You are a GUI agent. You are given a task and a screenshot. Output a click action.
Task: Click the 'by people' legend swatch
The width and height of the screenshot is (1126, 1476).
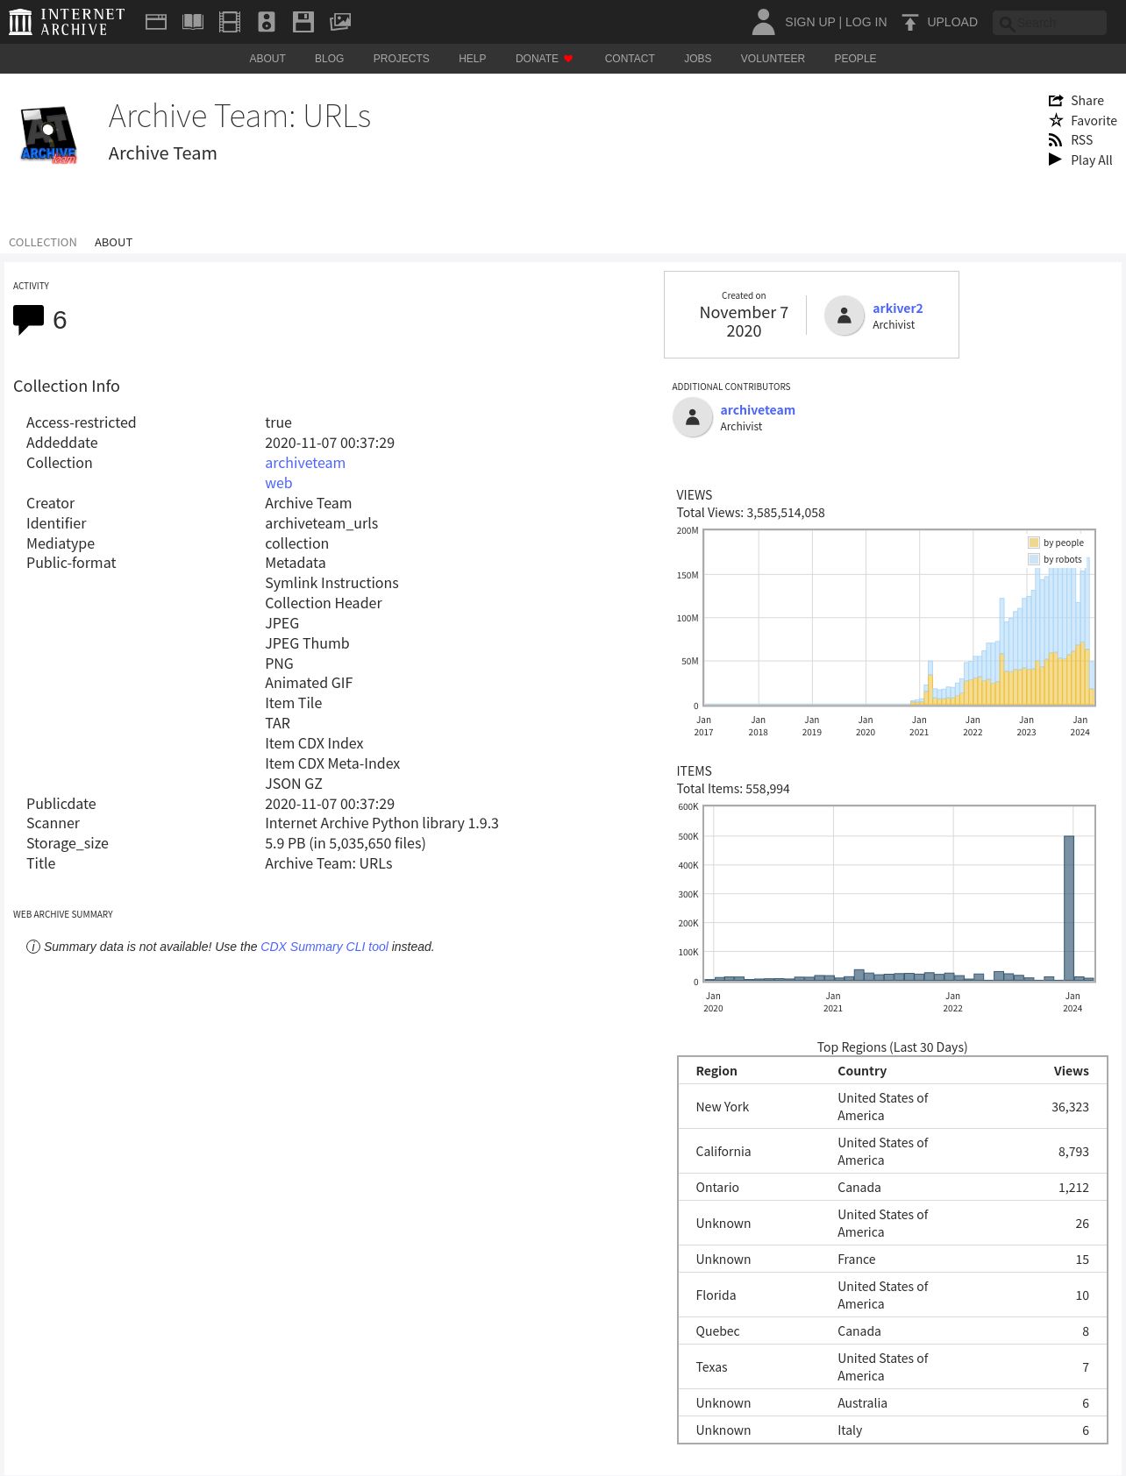pos(1034,543)
